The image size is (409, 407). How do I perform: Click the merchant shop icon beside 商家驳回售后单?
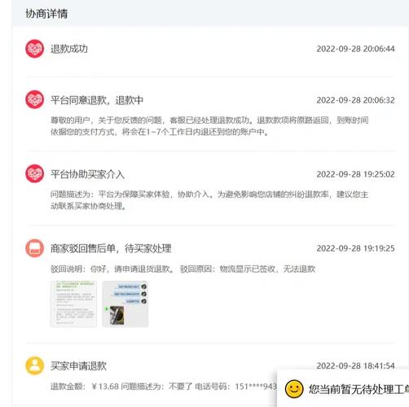34,248
